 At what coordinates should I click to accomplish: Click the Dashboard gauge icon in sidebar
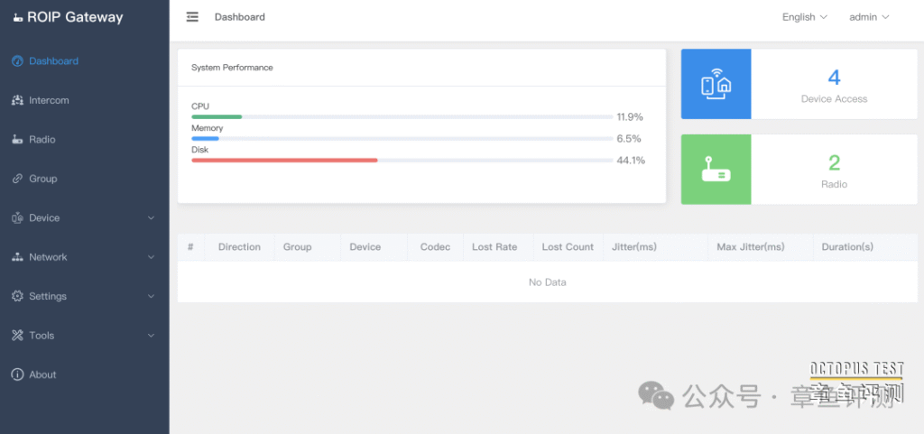coord(17,61)
